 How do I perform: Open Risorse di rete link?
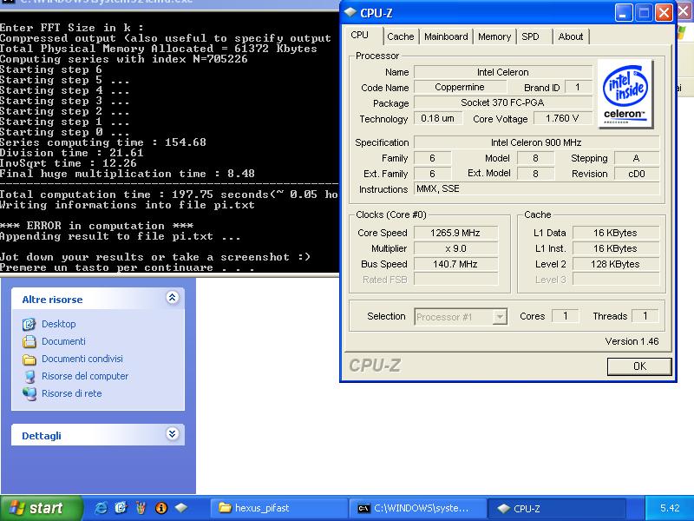point(72,393)
